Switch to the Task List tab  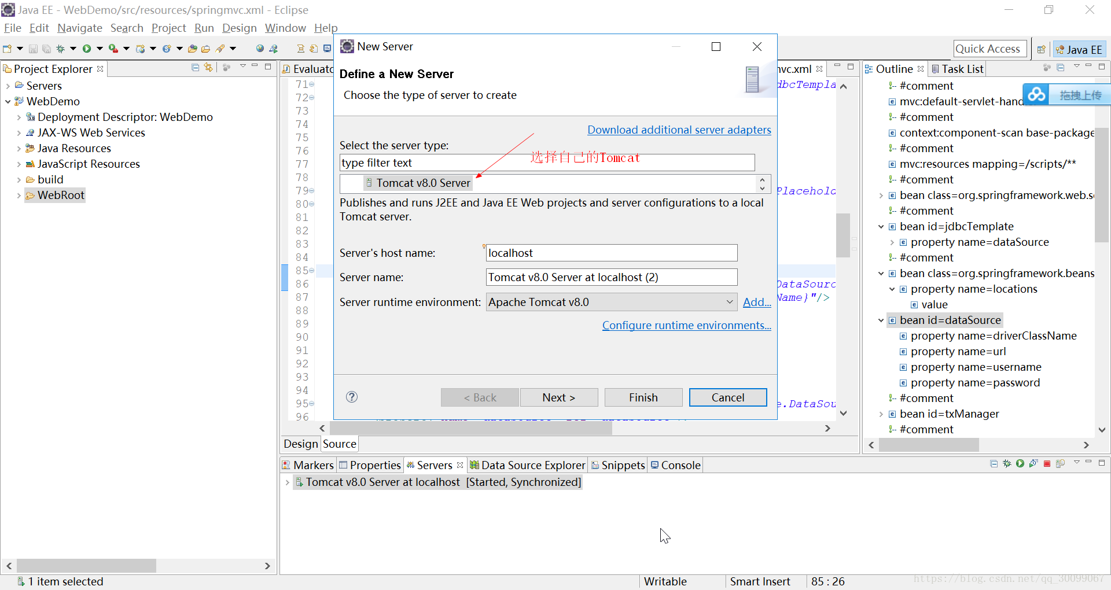pos(957,69)
